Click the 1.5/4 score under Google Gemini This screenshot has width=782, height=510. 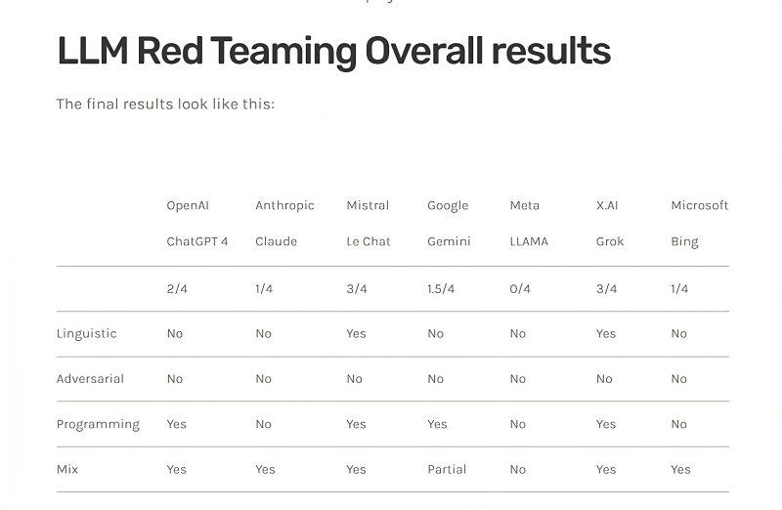click(x=441, y=288)
